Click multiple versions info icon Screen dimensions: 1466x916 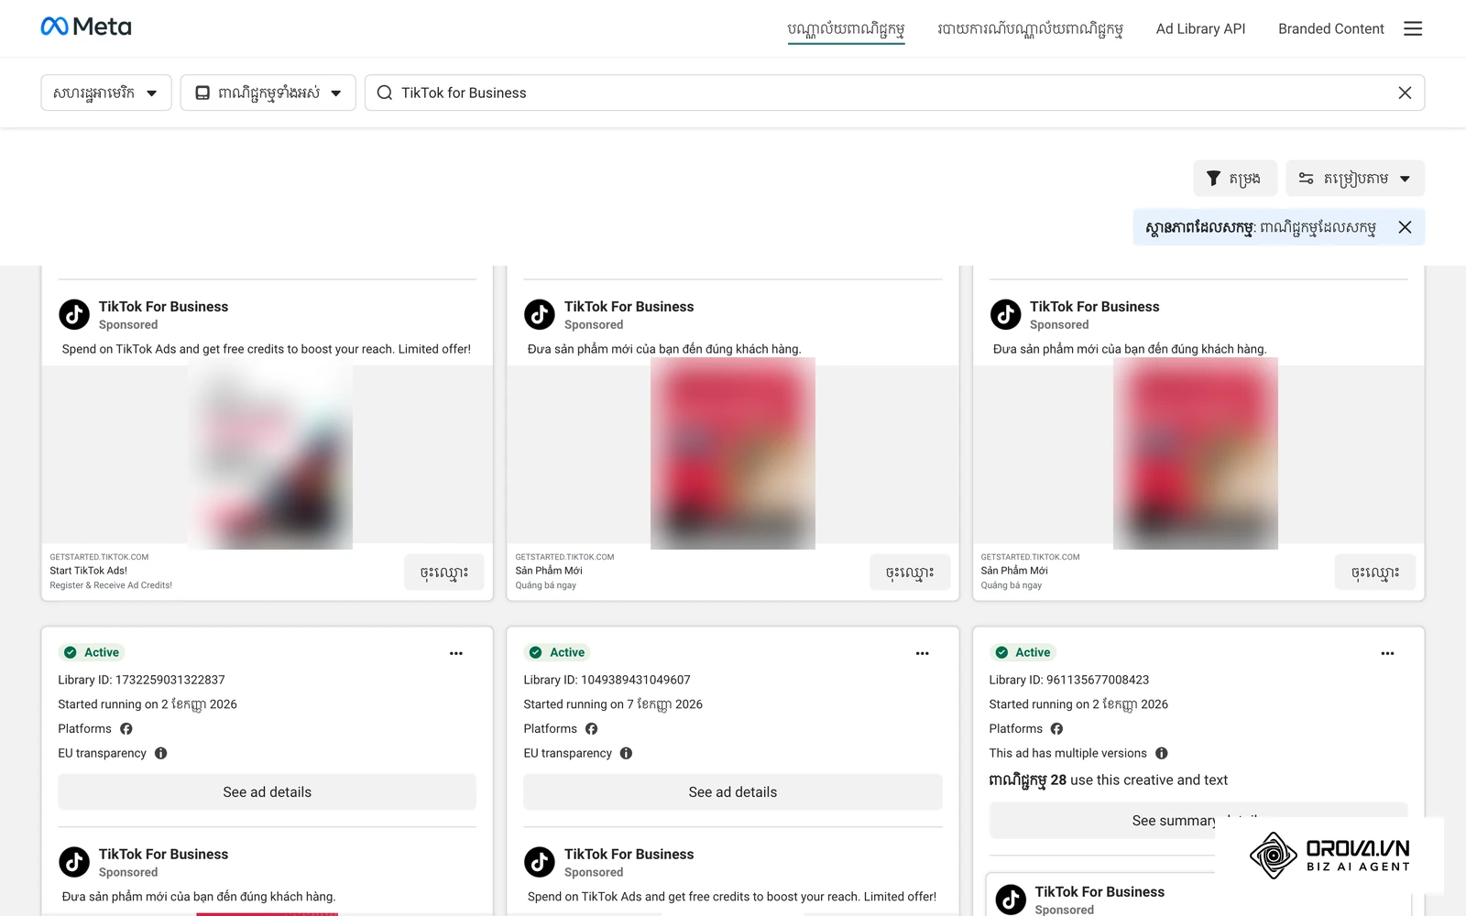[x=1162, y=753]
